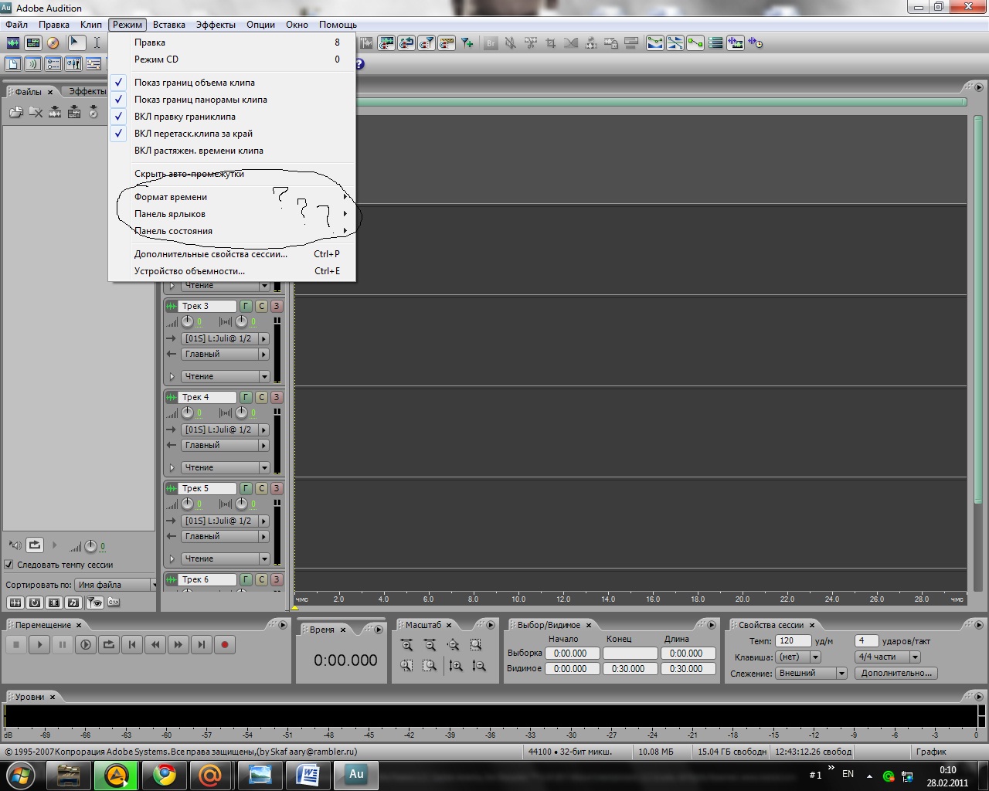Uncheck 'Следовать темпу сессии' checkbox
989x791 pixels.
9,565
